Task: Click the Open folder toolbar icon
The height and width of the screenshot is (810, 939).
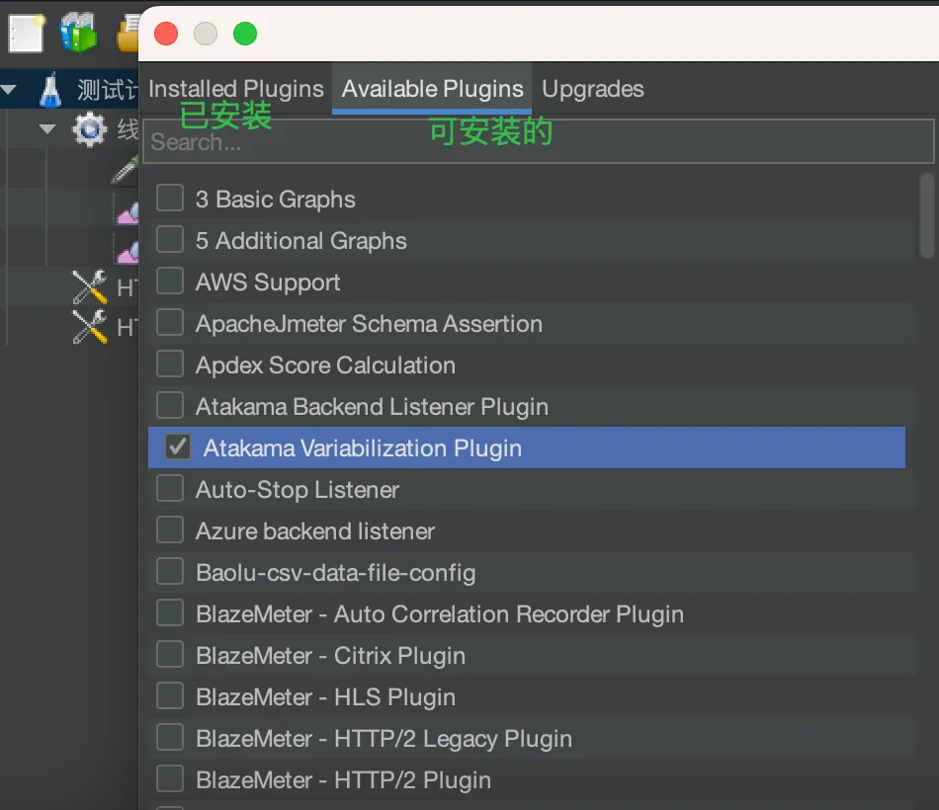Action: pos(128,36)
